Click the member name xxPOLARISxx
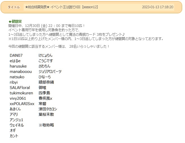 [22, 104]
